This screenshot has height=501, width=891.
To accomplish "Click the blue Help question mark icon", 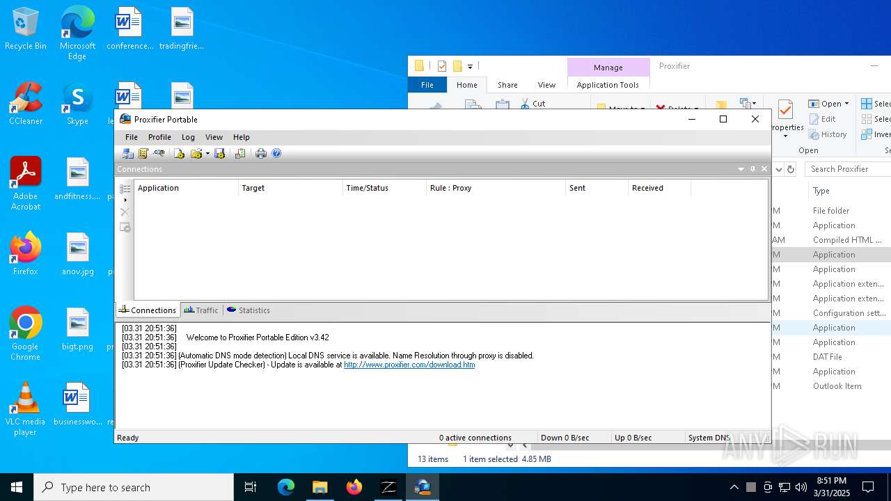I will click(x=276, y=153).
